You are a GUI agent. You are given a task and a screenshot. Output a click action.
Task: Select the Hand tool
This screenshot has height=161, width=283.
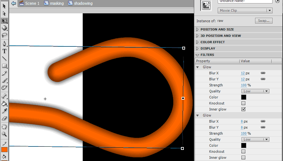pos(4,127)
